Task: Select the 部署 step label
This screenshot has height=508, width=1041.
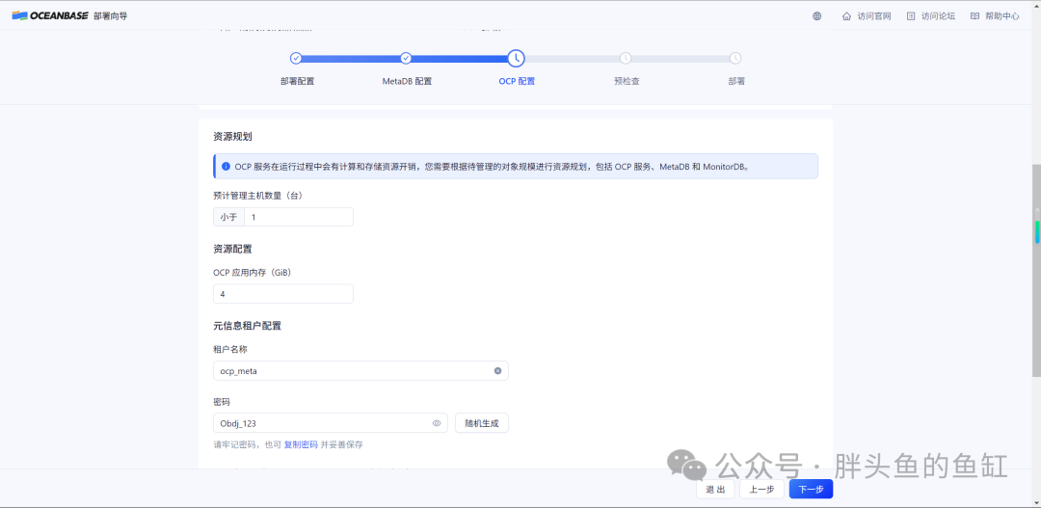Action: pyautogui.click(x=736, y=82)
